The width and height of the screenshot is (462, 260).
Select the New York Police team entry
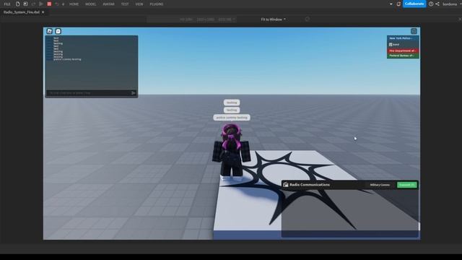[x=403, y=38]
